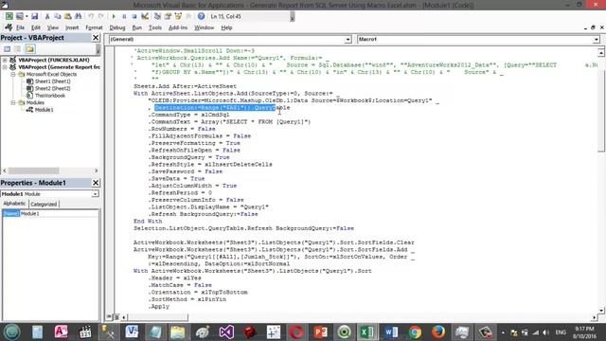606x341 pixels.
Task: Close the Properties - Module1 panel
Action: 96,183
